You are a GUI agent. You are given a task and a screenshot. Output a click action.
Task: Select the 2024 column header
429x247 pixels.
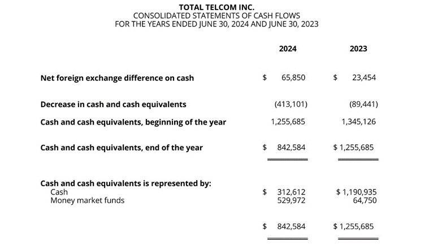point(288,48)
